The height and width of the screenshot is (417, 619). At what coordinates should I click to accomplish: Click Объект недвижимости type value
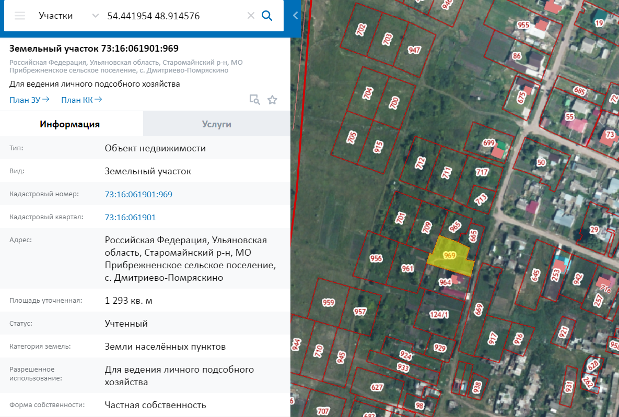155,148
